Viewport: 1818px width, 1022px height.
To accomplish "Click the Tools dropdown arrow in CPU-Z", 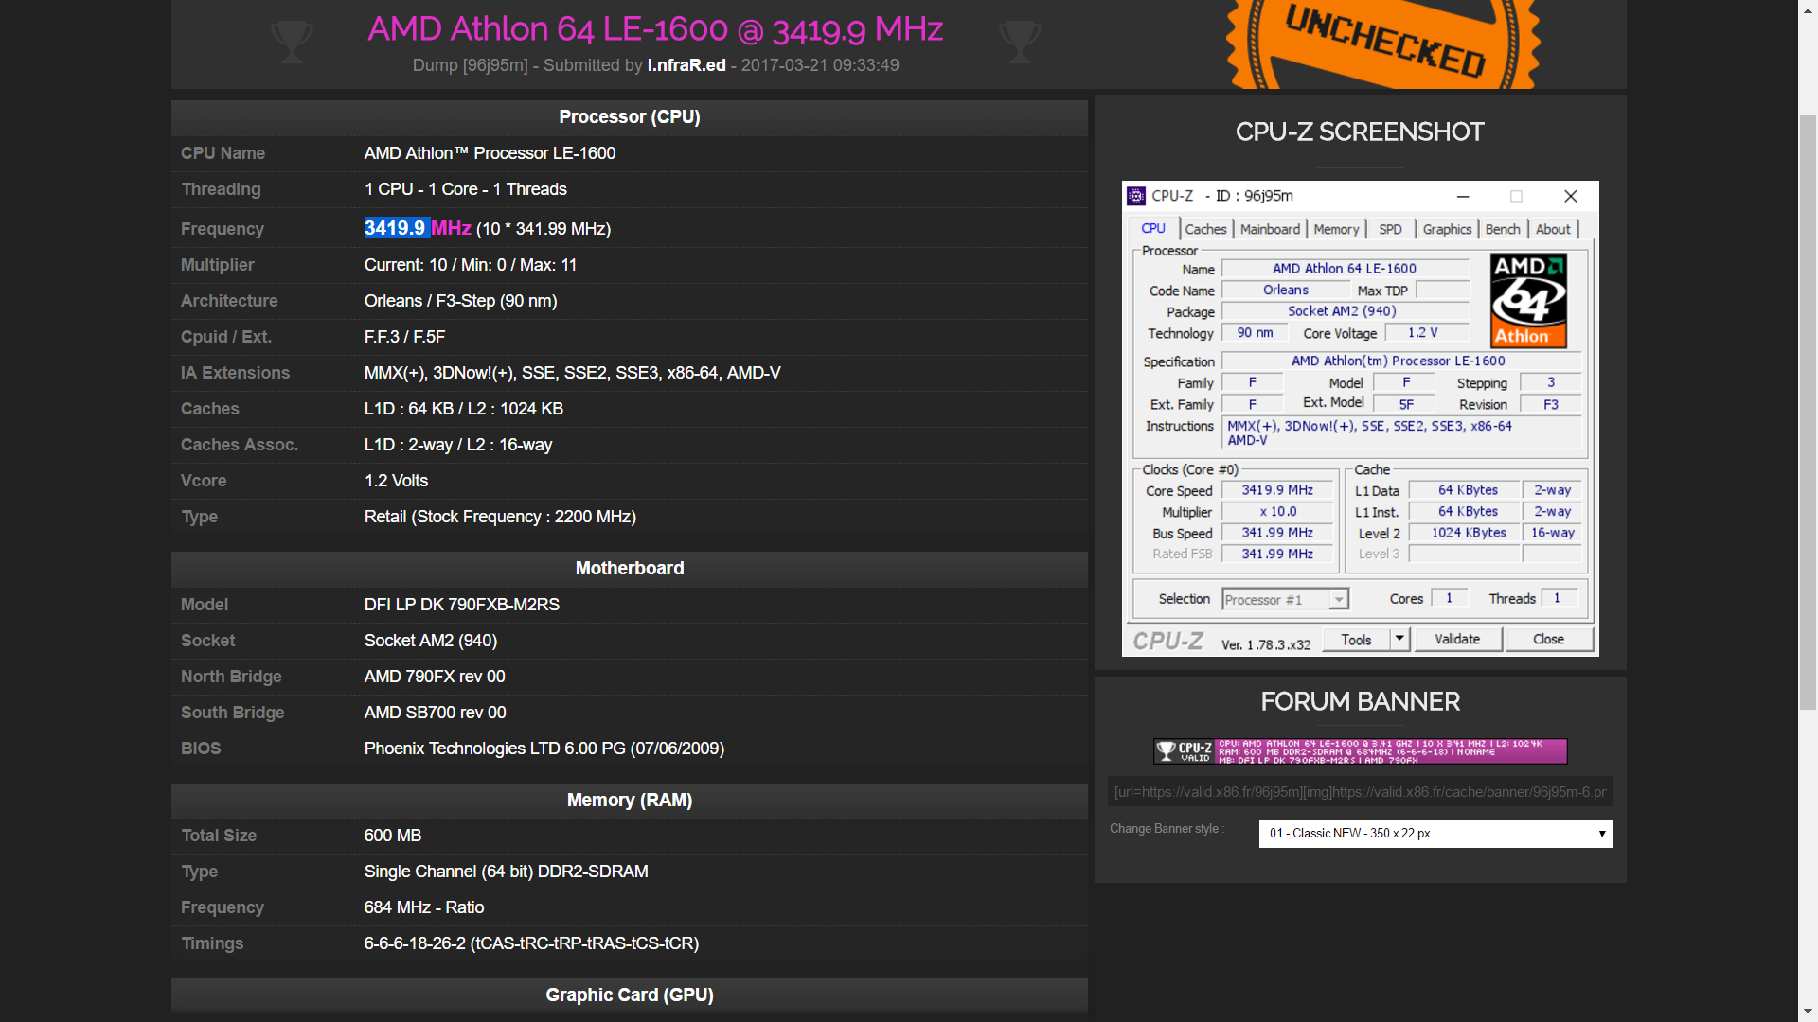I will pos(1399,639).
